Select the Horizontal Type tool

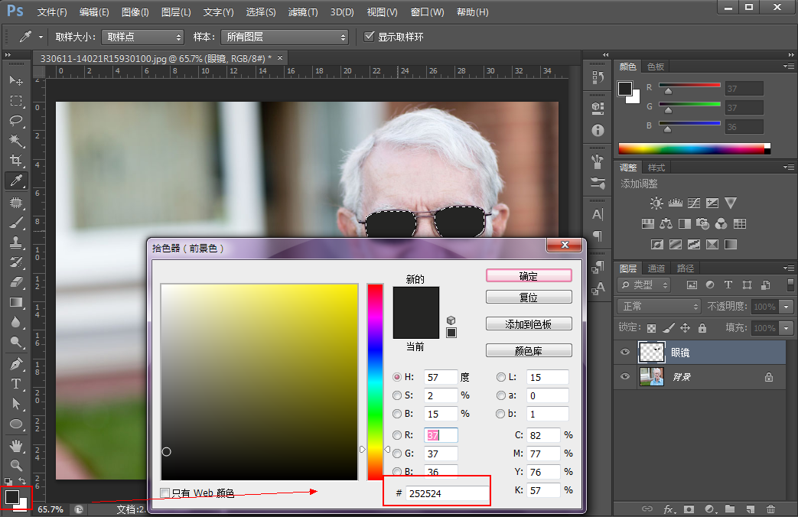pos(16,384)
